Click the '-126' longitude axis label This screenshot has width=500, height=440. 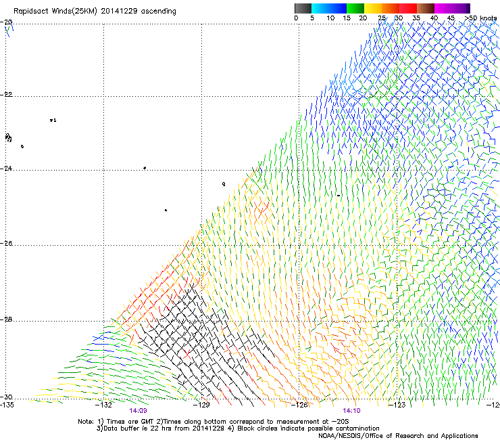[299, 405]
